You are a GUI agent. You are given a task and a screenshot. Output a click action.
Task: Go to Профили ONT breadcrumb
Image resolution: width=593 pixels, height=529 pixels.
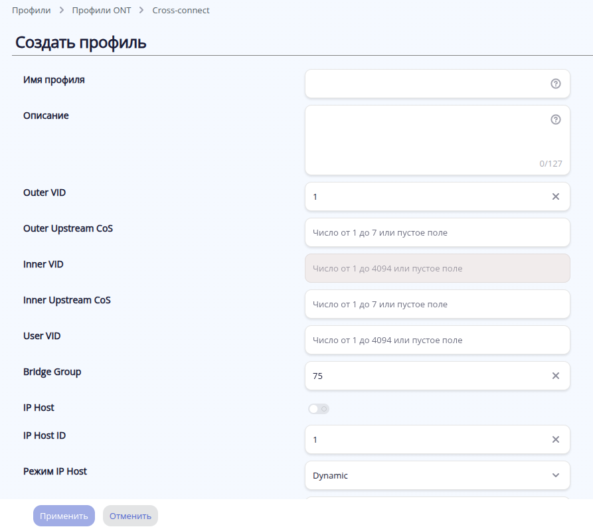(101, 11)
